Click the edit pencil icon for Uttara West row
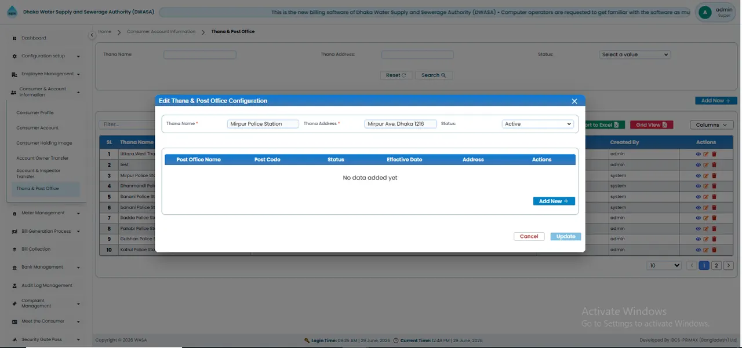742x348 pixels. point(706,154)
